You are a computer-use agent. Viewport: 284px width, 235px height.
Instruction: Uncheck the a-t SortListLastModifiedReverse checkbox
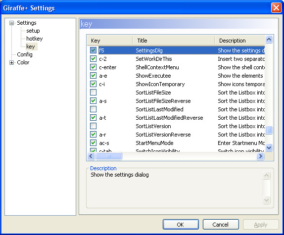(94, 118)
